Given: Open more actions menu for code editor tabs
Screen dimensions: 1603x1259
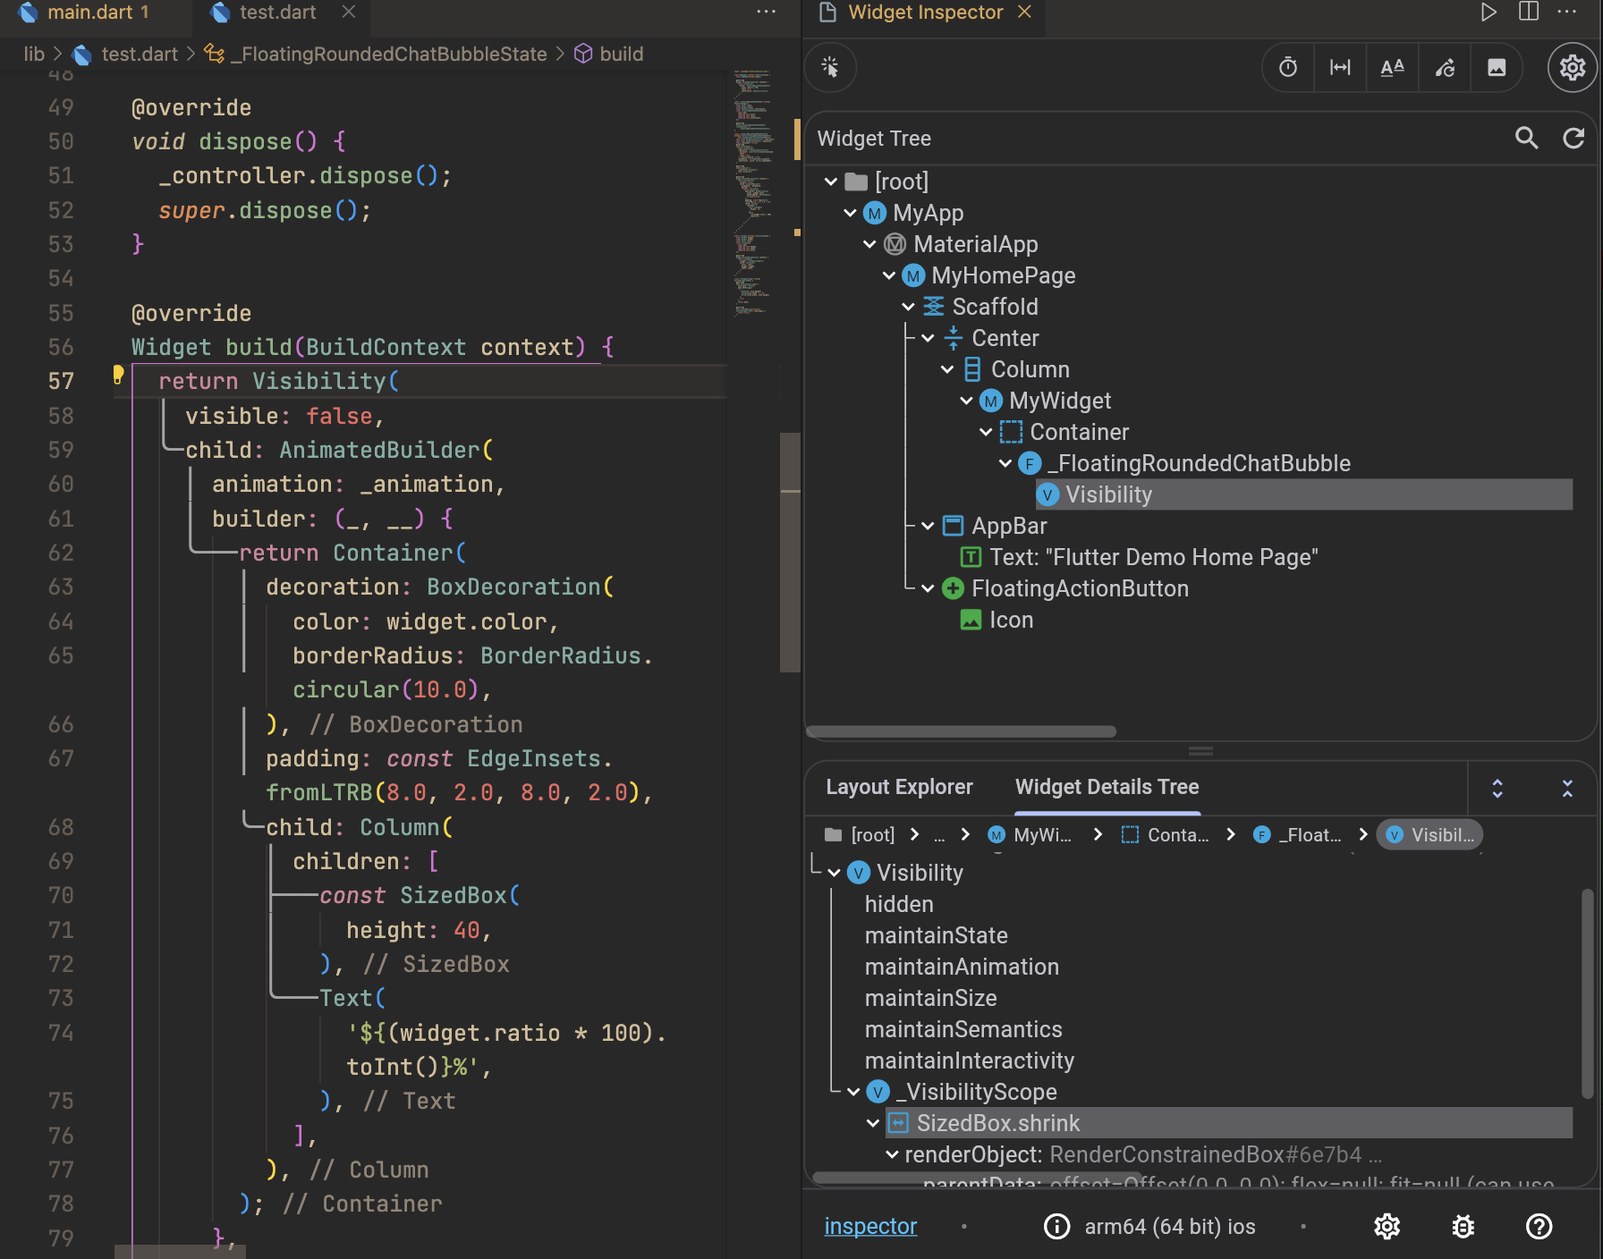Looking at the screenshot, I should click(x=766, y=13).
